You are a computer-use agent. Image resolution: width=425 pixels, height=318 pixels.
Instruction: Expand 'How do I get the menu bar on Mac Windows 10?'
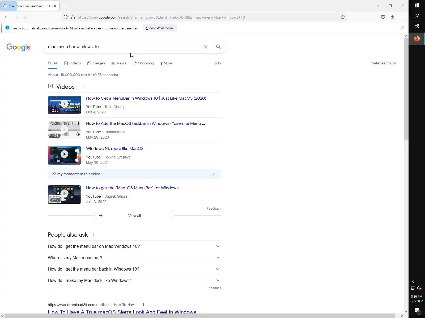click(134, 246)
